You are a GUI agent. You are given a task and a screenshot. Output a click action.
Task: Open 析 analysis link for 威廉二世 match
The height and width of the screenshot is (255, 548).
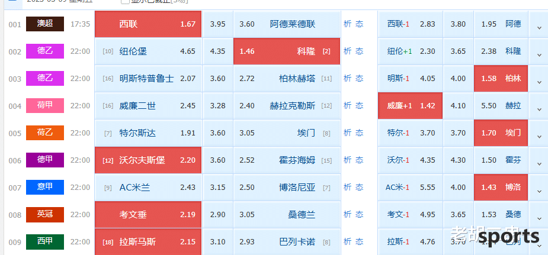347,106
